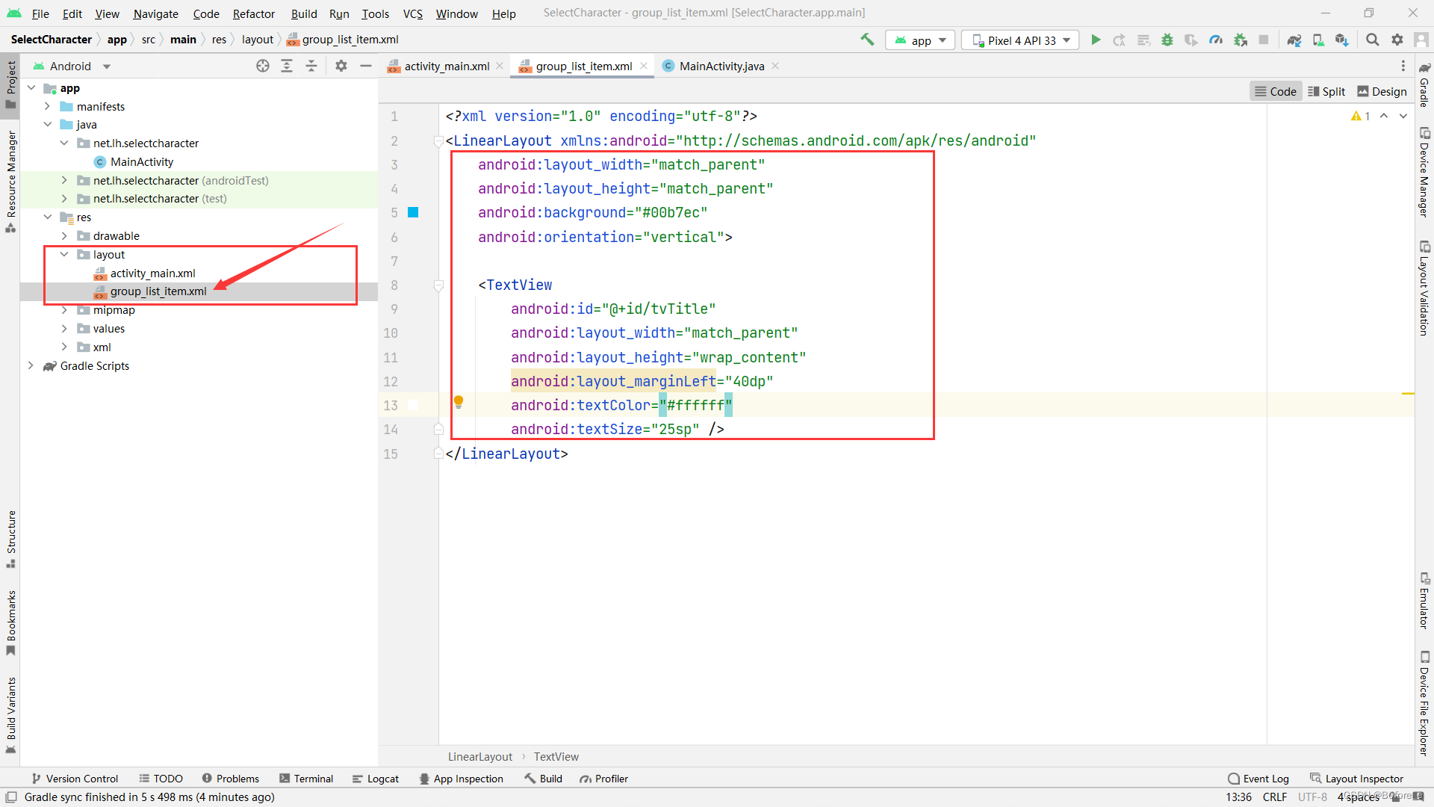Viewport: 1434px width, 807px height.
Task: Sync project with Gradle files icon
Action: point(1294,40)
